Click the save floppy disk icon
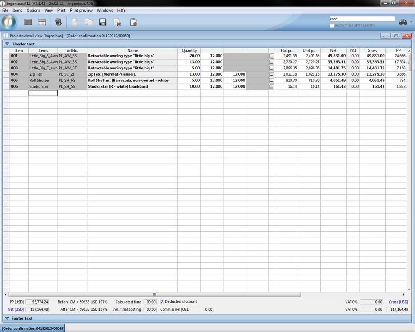415x332 pixels. click(103, 22)
